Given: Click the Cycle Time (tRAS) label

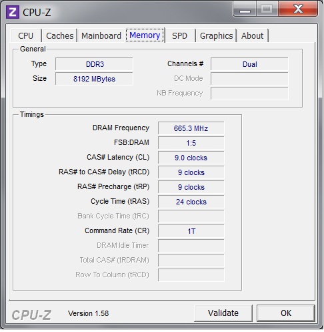Looking at the screenshot, I should pos(120,201).
